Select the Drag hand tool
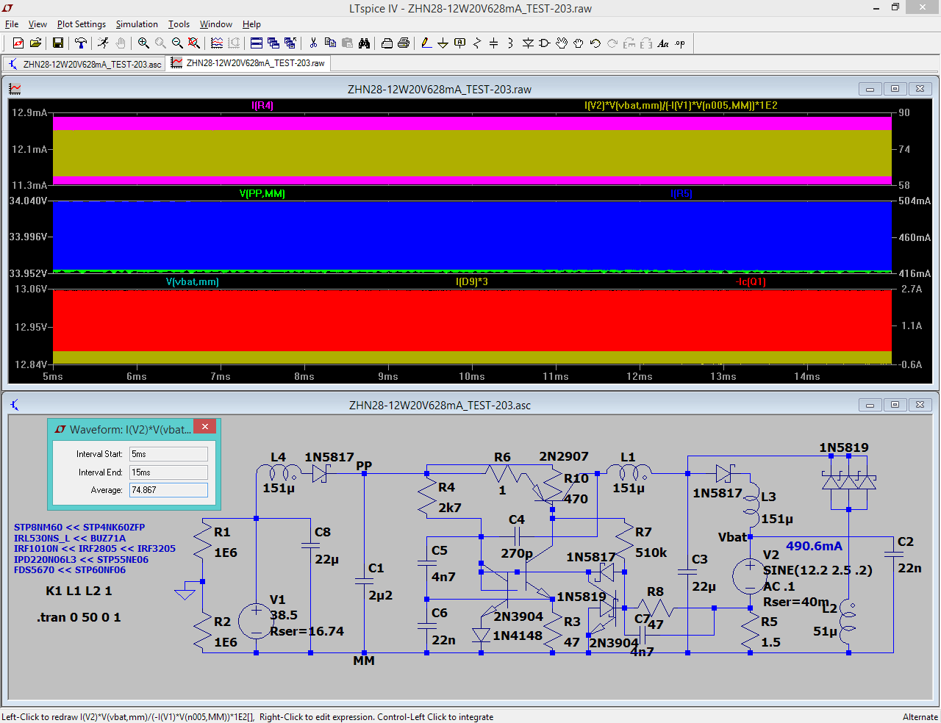This screenshot has width=941, height=723. coord(579,43)
